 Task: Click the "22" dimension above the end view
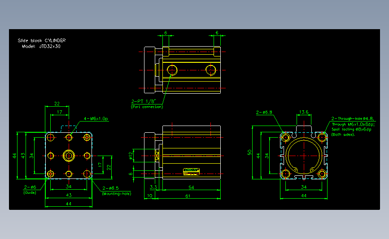pos(57,104)
